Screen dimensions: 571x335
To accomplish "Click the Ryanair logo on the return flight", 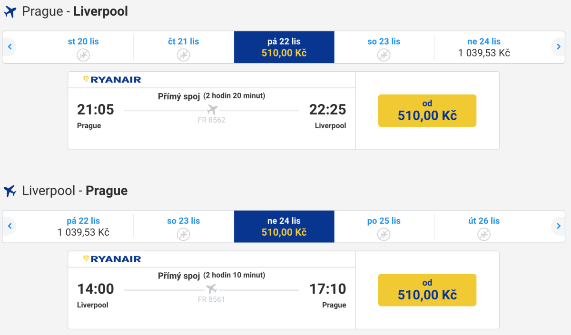I will 112,259.
